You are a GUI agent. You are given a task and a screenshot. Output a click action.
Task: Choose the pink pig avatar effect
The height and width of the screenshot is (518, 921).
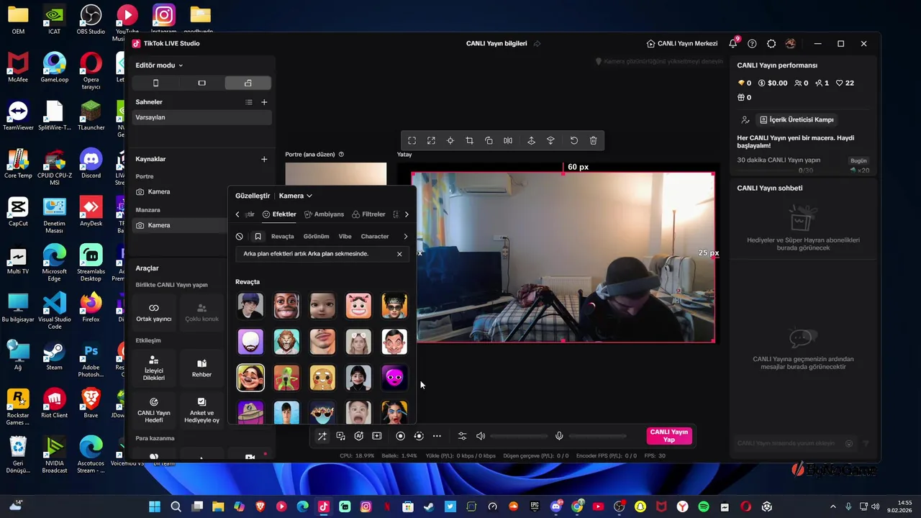tap(358, 306)
